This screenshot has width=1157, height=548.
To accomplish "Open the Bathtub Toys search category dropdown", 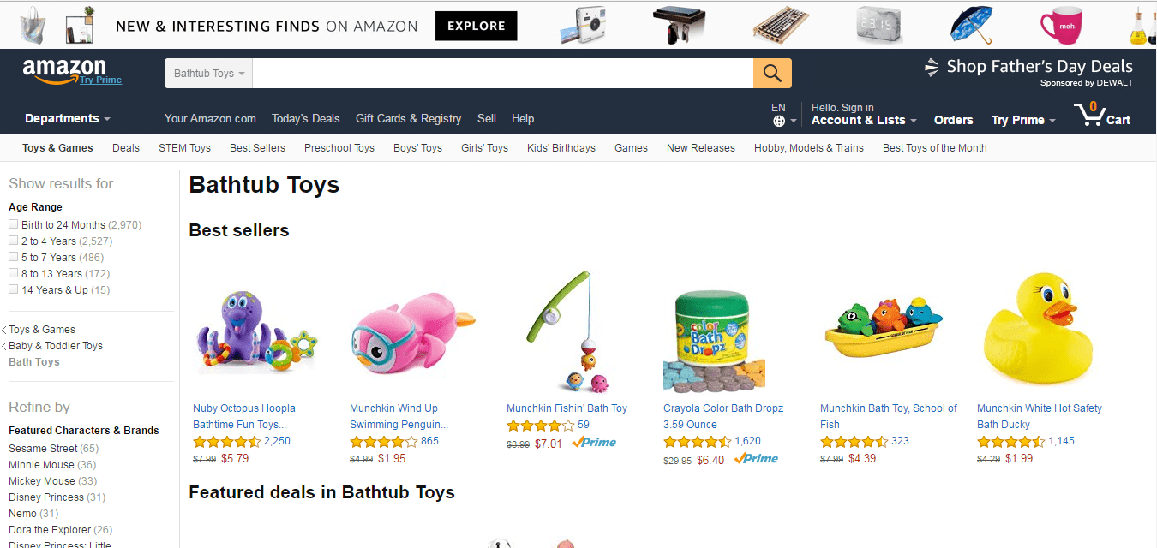I will [x=208, y=74].
